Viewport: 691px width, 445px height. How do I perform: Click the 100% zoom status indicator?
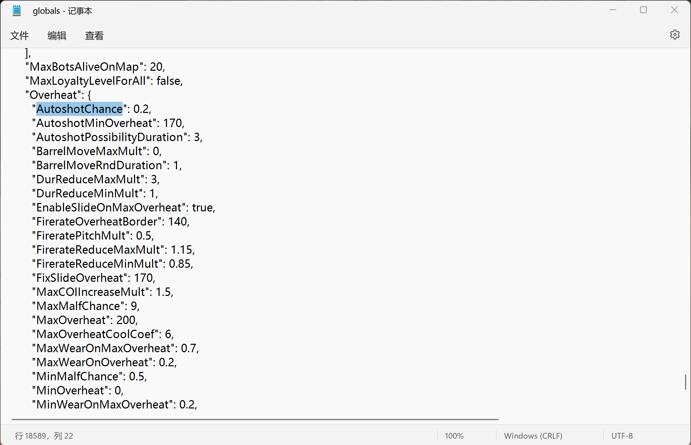click(454, 436)
